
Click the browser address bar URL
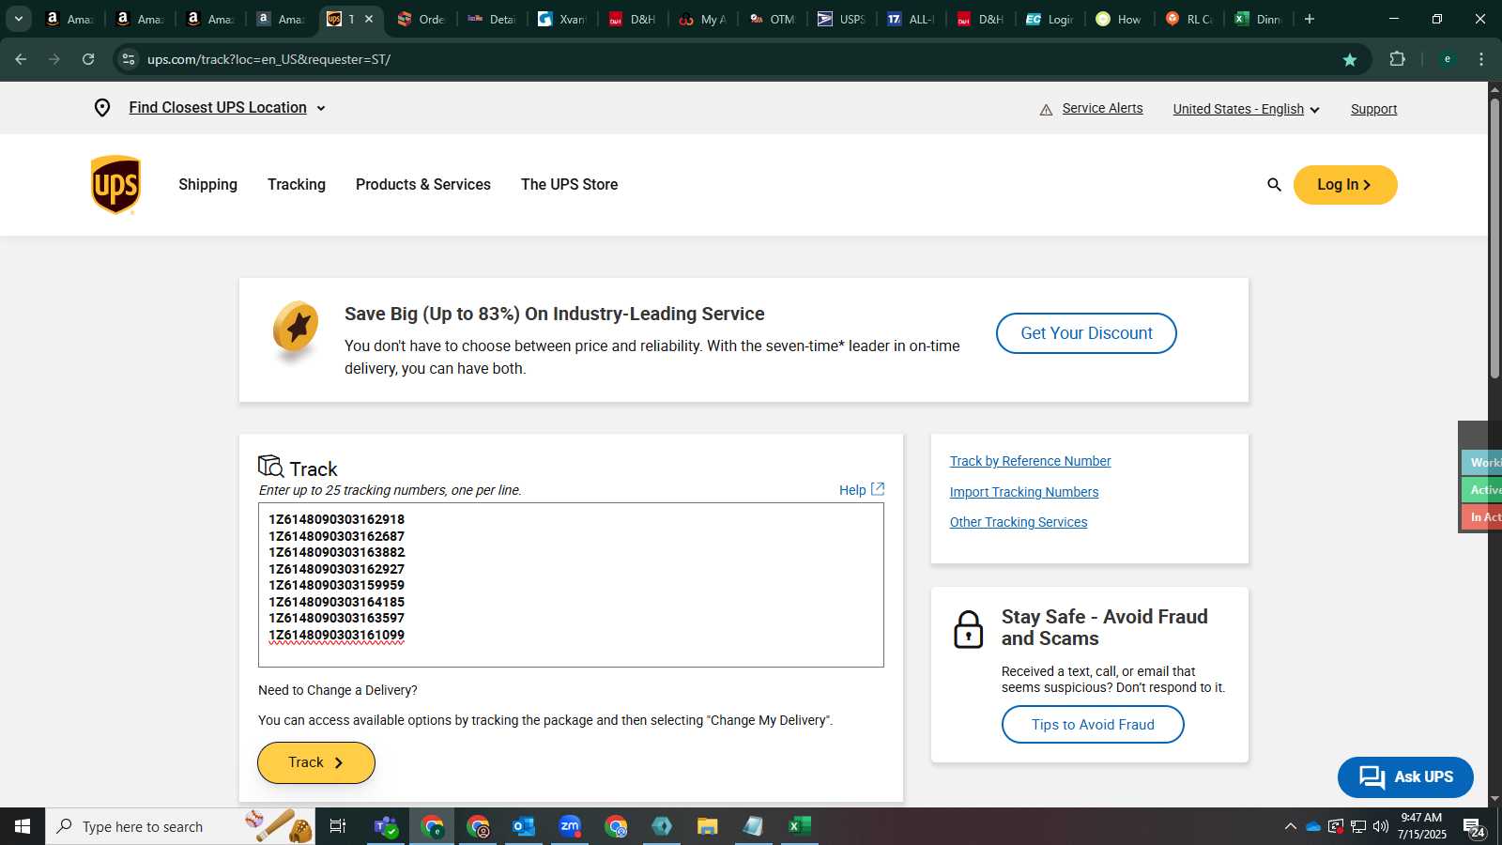tap(268, 59)
